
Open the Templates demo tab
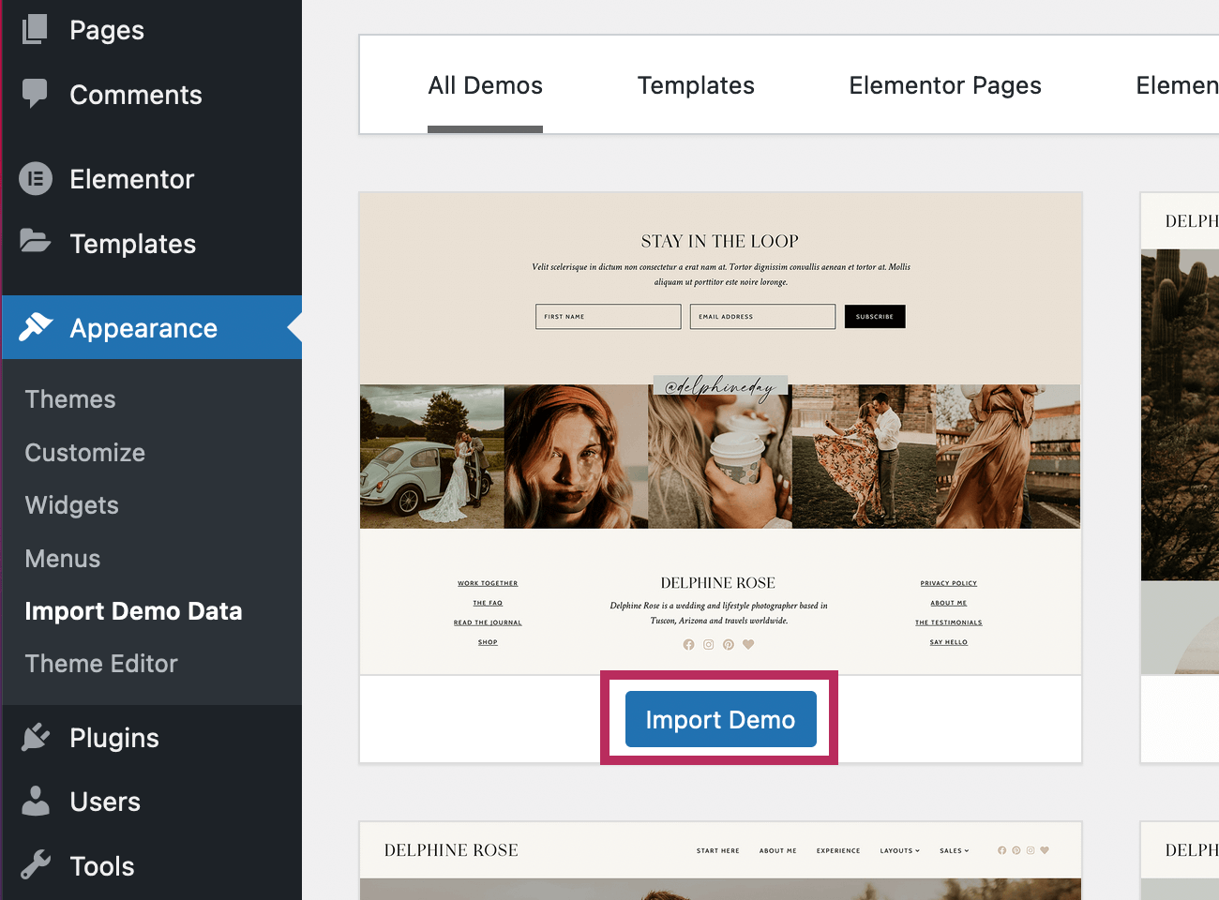(695, 85)
